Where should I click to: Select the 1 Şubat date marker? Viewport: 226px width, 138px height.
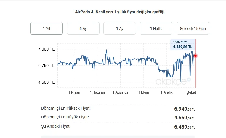pos(190,92)
